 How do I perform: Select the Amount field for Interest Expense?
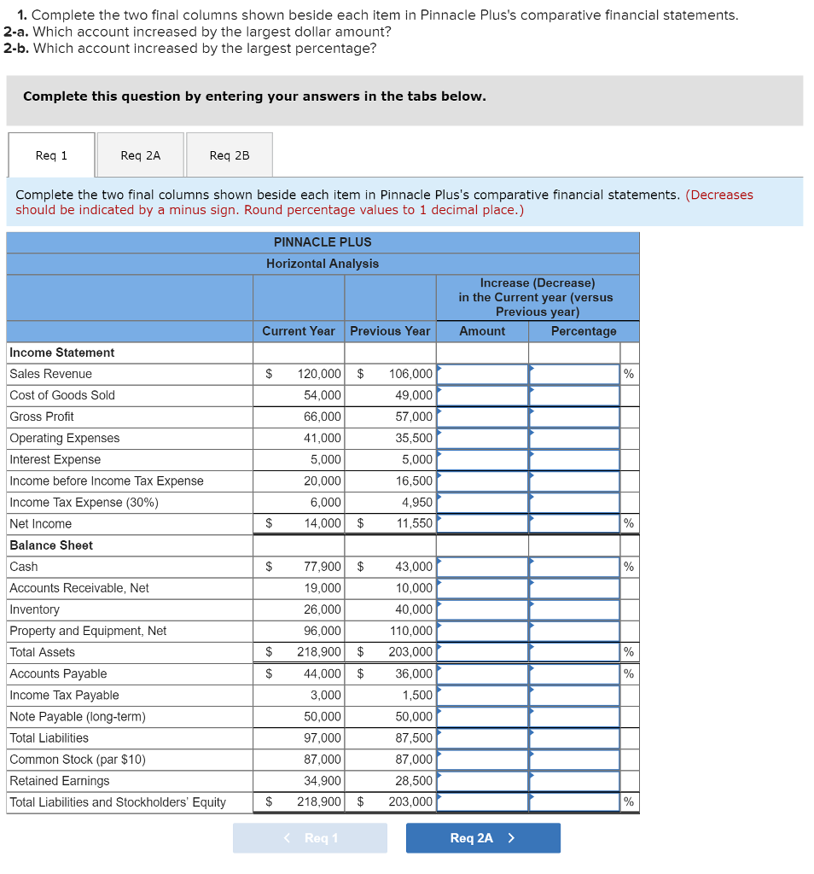click(483, 458)
